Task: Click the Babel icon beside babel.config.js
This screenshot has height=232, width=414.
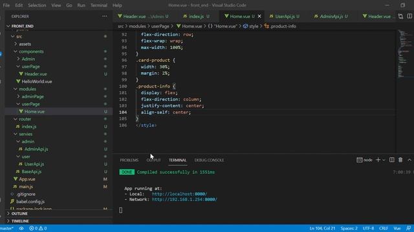Action: [x=12, y=202]
